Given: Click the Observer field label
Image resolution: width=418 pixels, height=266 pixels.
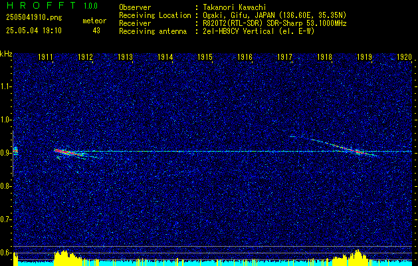Looking at the screenshot, I should point(135,7).
